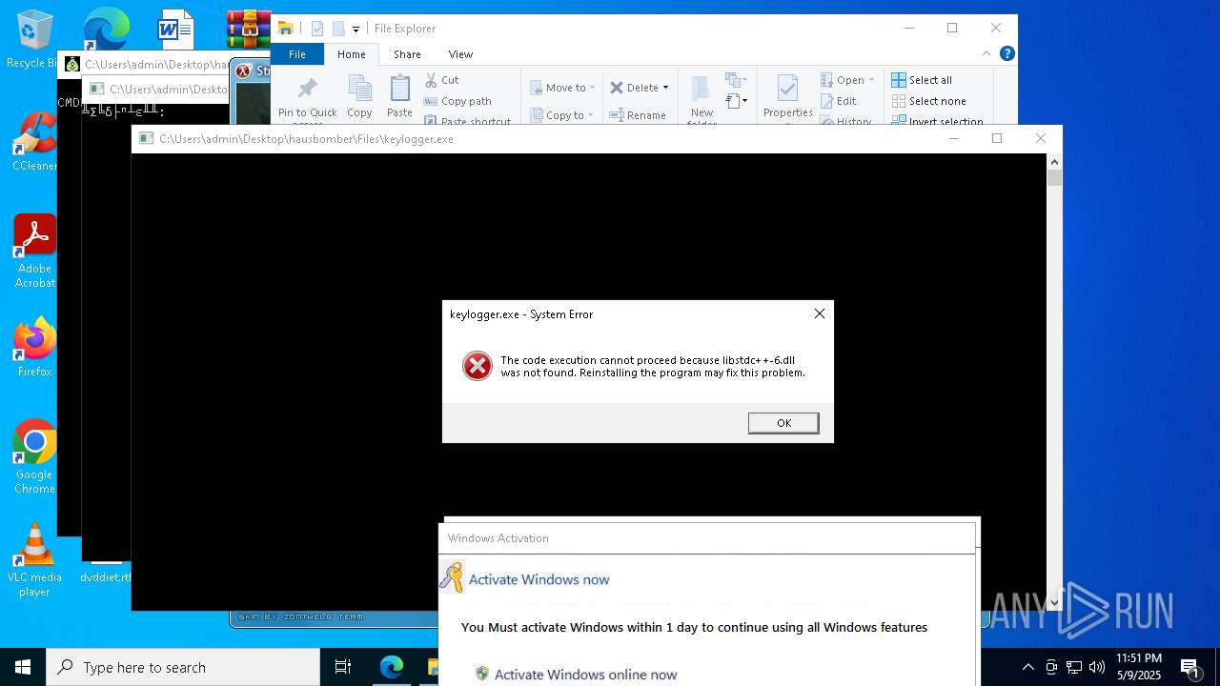
Task: Click Edit in the Open group
Action: [x=838, y=101]
